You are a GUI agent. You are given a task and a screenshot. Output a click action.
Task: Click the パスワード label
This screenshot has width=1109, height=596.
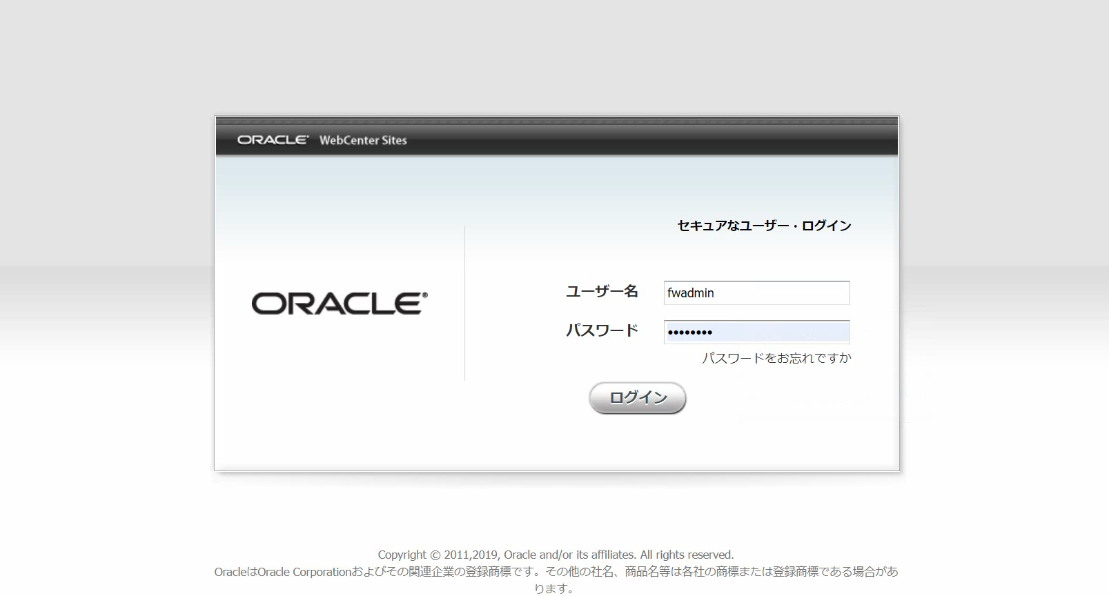[602, 330]
